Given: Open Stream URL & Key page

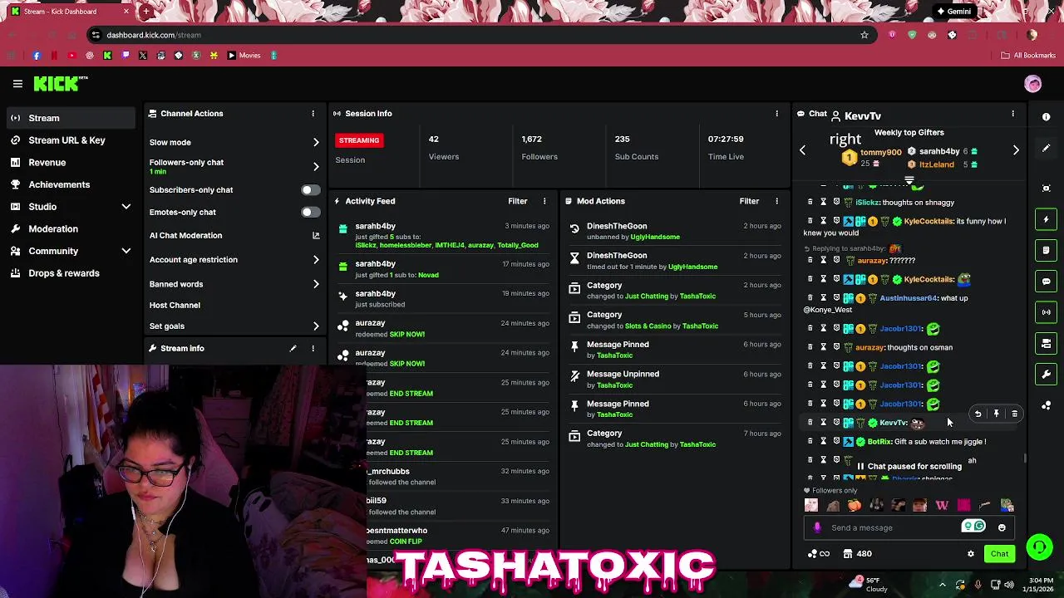Looking at the screenshot, I should pyautogui.click(x=69, y=140).
